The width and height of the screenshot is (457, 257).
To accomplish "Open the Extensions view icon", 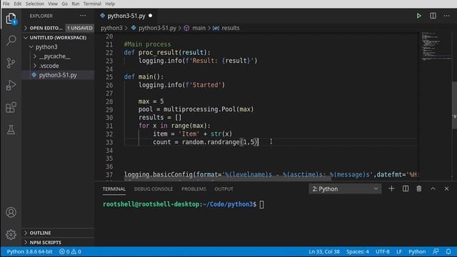I will point(11,108).
